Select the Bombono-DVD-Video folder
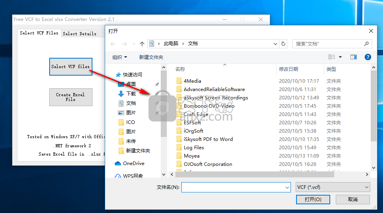The height and width of the screenshot is (213, 383). 209,106
